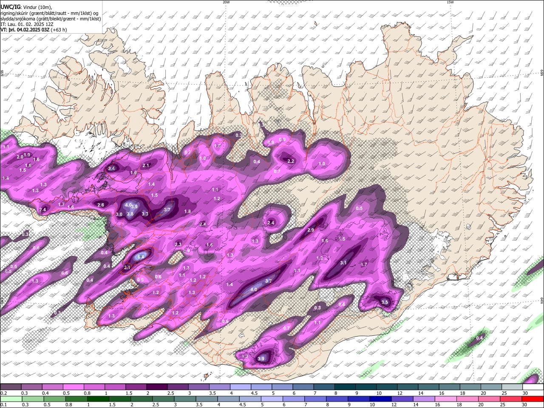Click the 3.4 precipitation value label
Screen dimensions: 544x408
click(112, 168)
